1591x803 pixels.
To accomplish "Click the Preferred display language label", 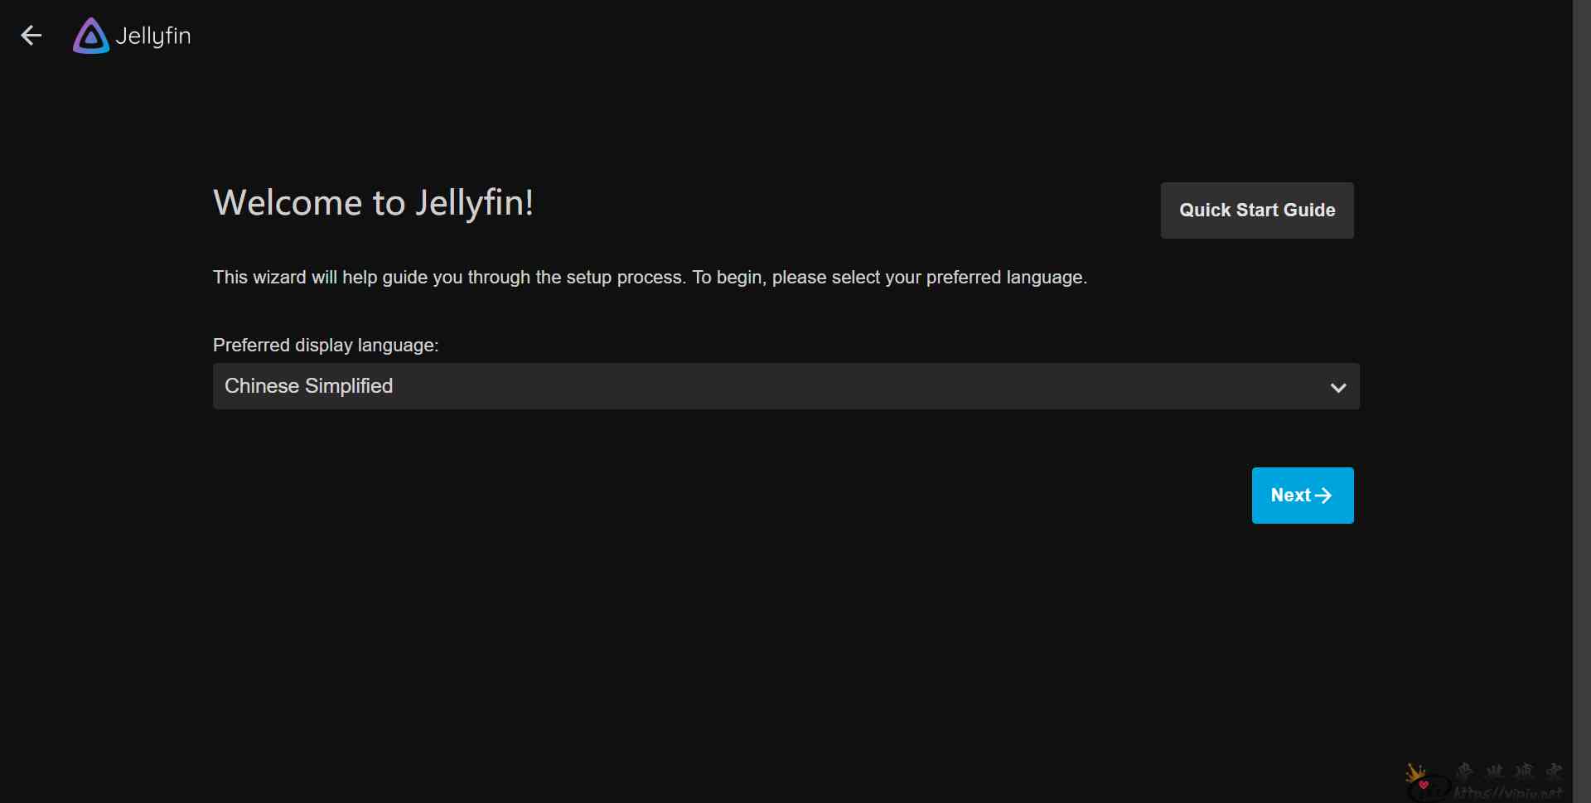I will click(326, 345).
